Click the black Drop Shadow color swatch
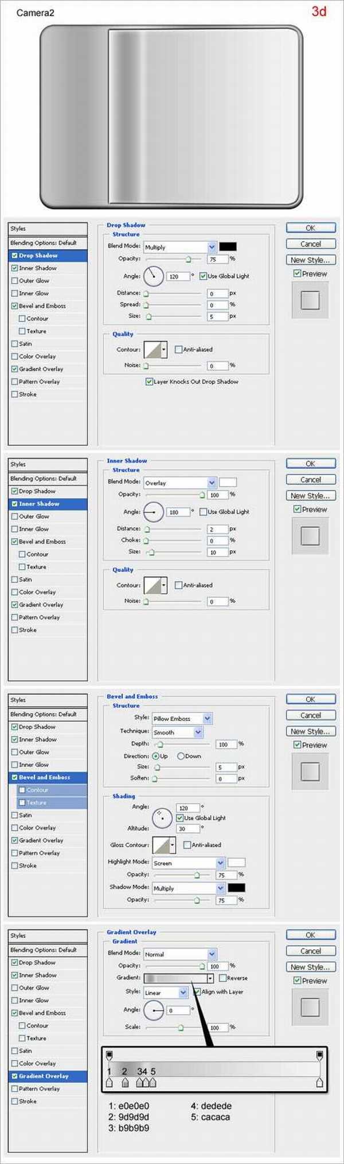 pos(228,246)
